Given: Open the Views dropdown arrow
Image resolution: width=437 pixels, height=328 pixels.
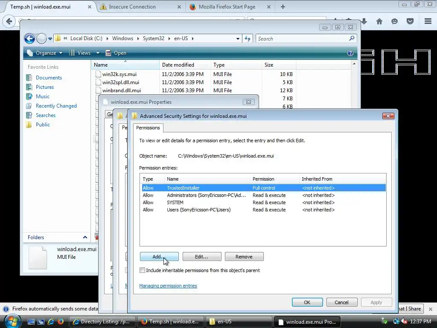Looking at the screenshot, I should point(98,53).
